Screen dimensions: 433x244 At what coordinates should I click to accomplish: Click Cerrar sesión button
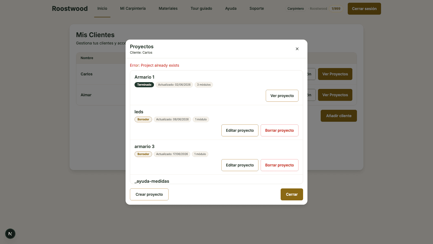pos(364,9)
